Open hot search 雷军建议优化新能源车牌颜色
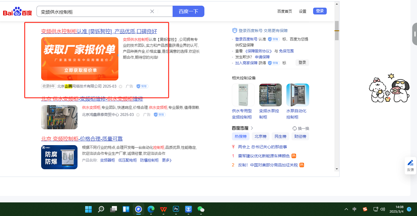Viewport: 417px width, 216px height. pyautogui.click(x=264, y=156)
